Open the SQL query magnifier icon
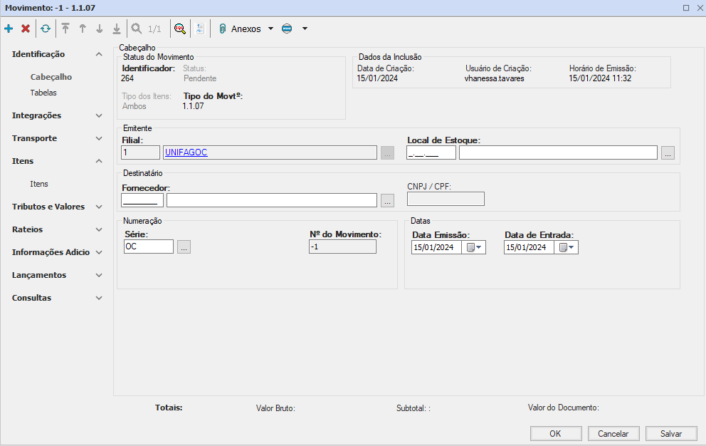Viewport: 706px width, 446px height. (x=180, y=28)
